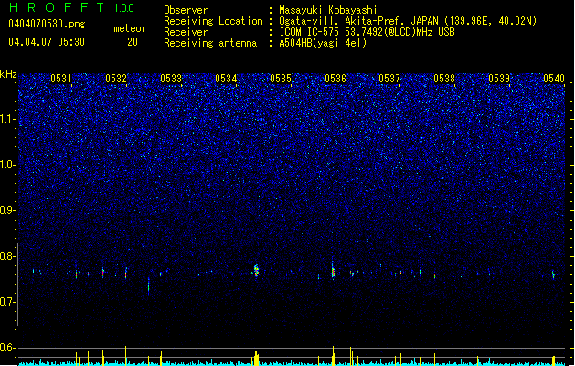Click the meteor count value 20
This screenshot has width=575, height=366.
pos(133,42)
